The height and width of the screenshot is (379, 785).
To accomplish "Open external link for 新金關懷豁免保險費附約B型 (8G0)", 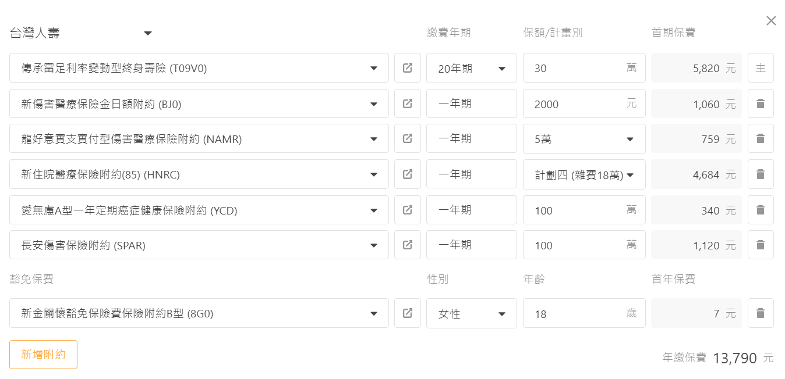I will pos(408,313).
